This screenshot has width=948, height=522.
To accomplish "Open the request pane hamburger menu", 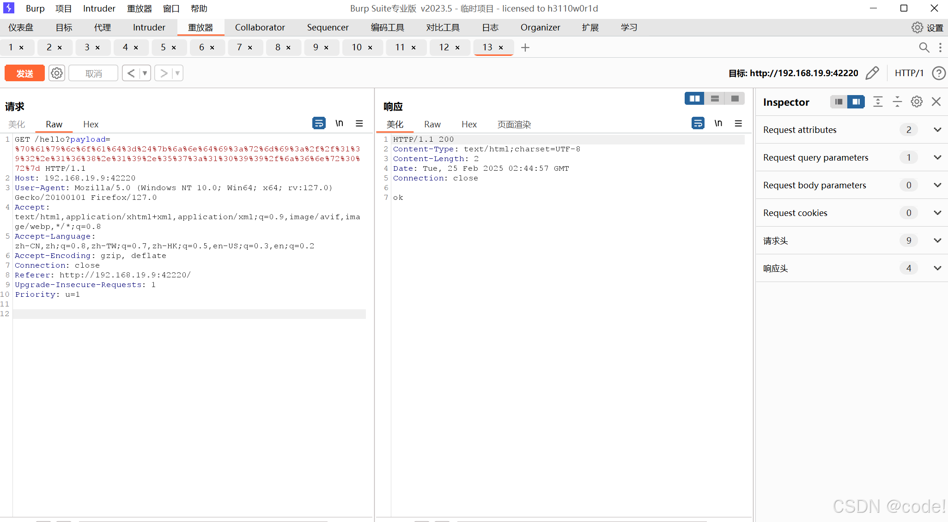I will [x=359, y=123].
